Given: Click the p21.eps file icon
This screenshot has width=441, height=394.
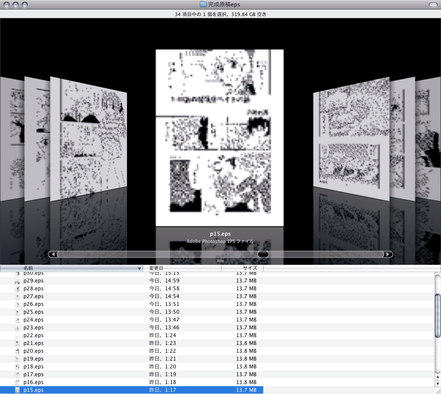Looking at the screenshot, I should click(x=17, y=343).
